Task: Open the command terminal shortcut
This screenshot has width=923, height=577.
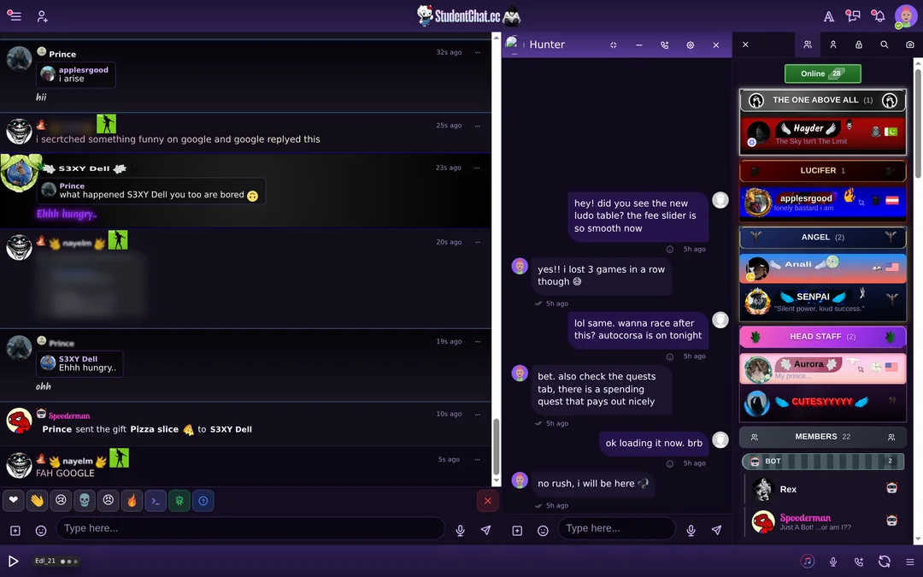Action: pos(156,500)
